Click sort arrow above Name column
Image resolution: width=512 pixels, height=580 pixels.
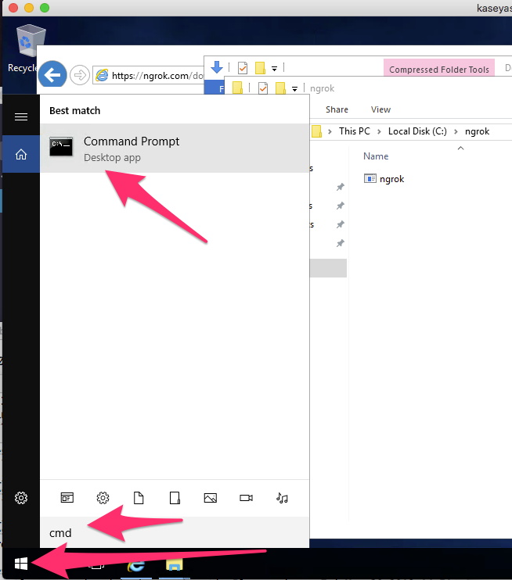460,148
